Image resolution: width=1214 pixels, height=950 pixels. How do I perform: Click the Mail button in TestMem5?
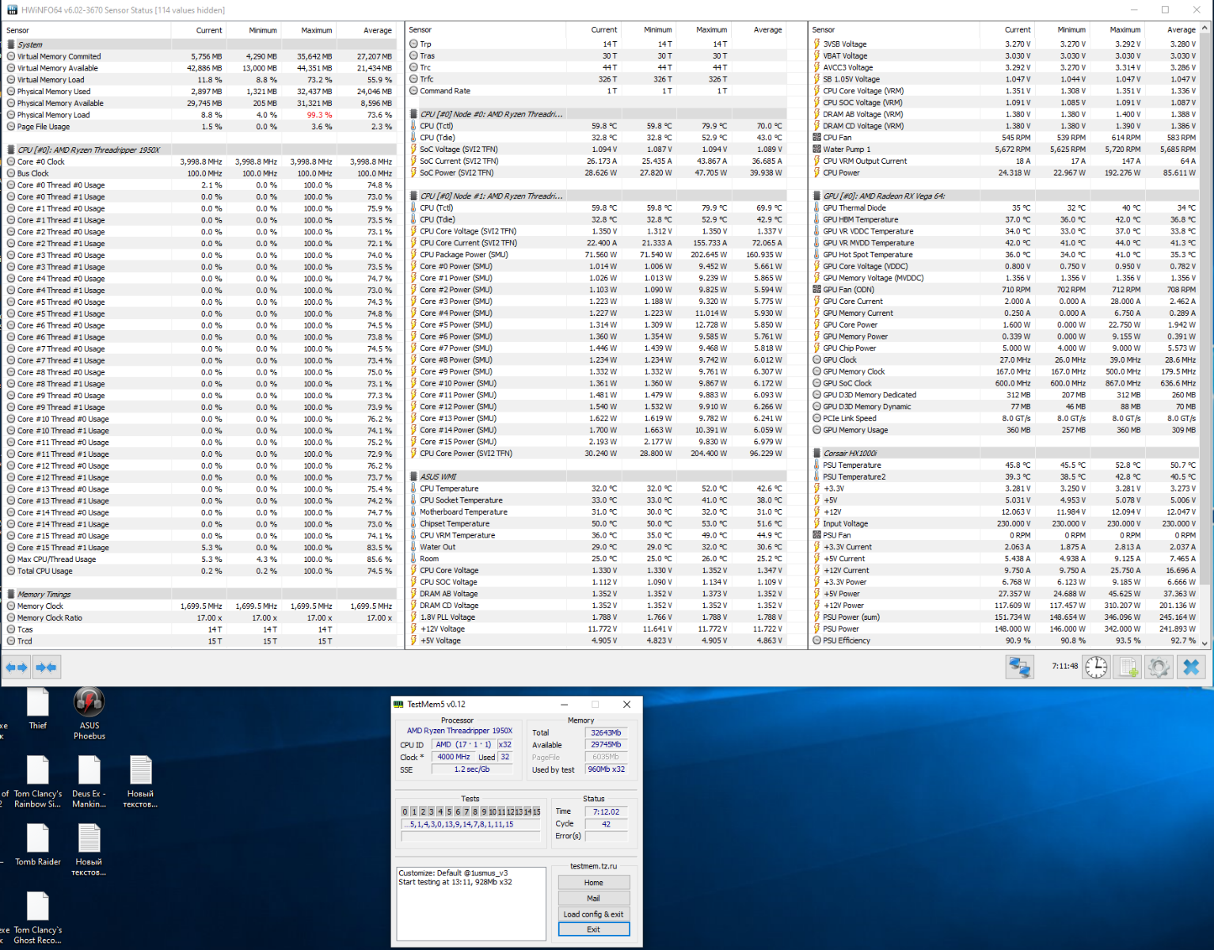coord(593,899)
